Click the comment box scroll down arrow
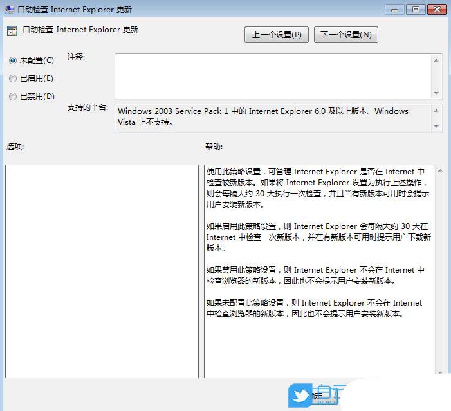 (436, 93)
